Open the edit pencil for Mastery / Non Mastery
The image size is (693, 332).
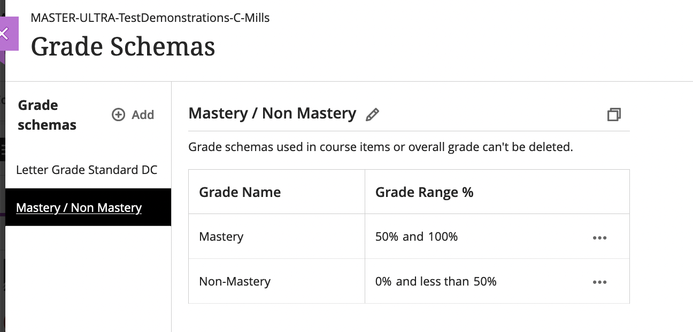373,114
